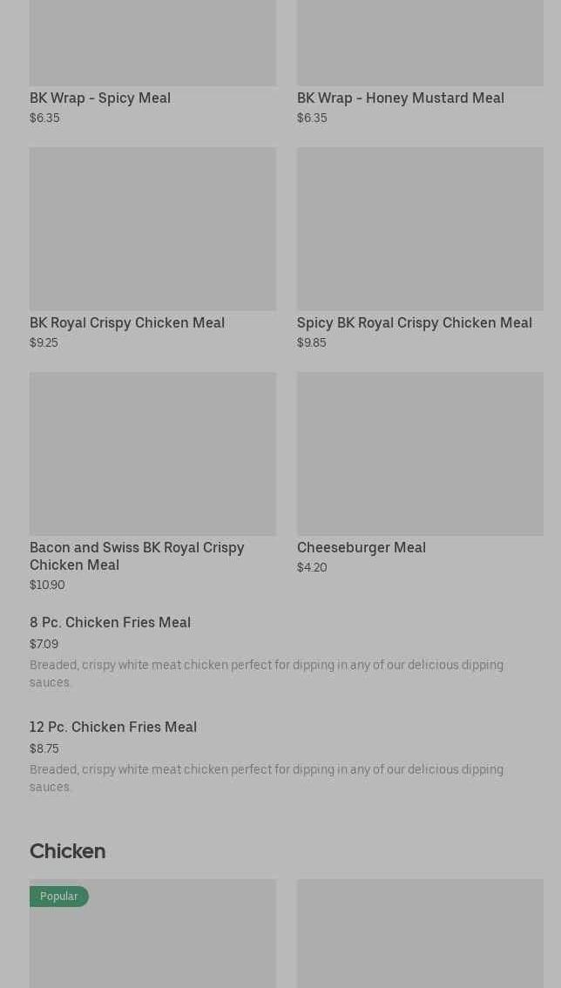Click the Bacon and Swiss BK Royal Crispy image
This screenshot has width=561, height=988.
152,453
